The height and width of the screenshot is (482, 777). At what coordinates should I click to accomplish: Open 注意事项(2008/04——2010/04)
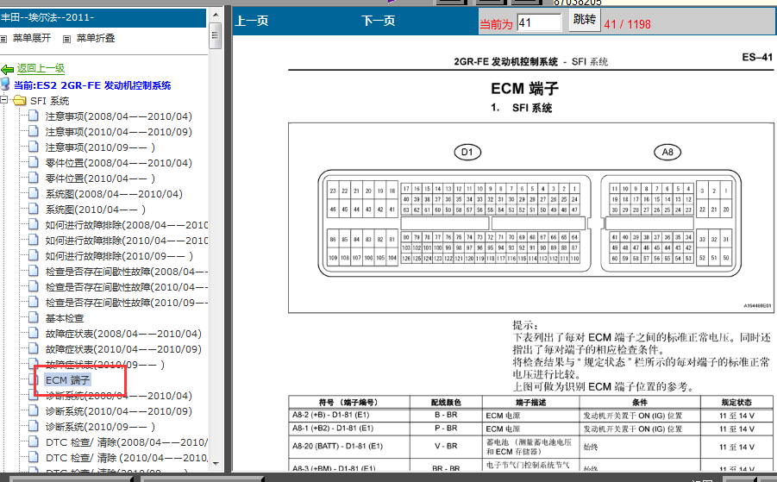point(118,116)
